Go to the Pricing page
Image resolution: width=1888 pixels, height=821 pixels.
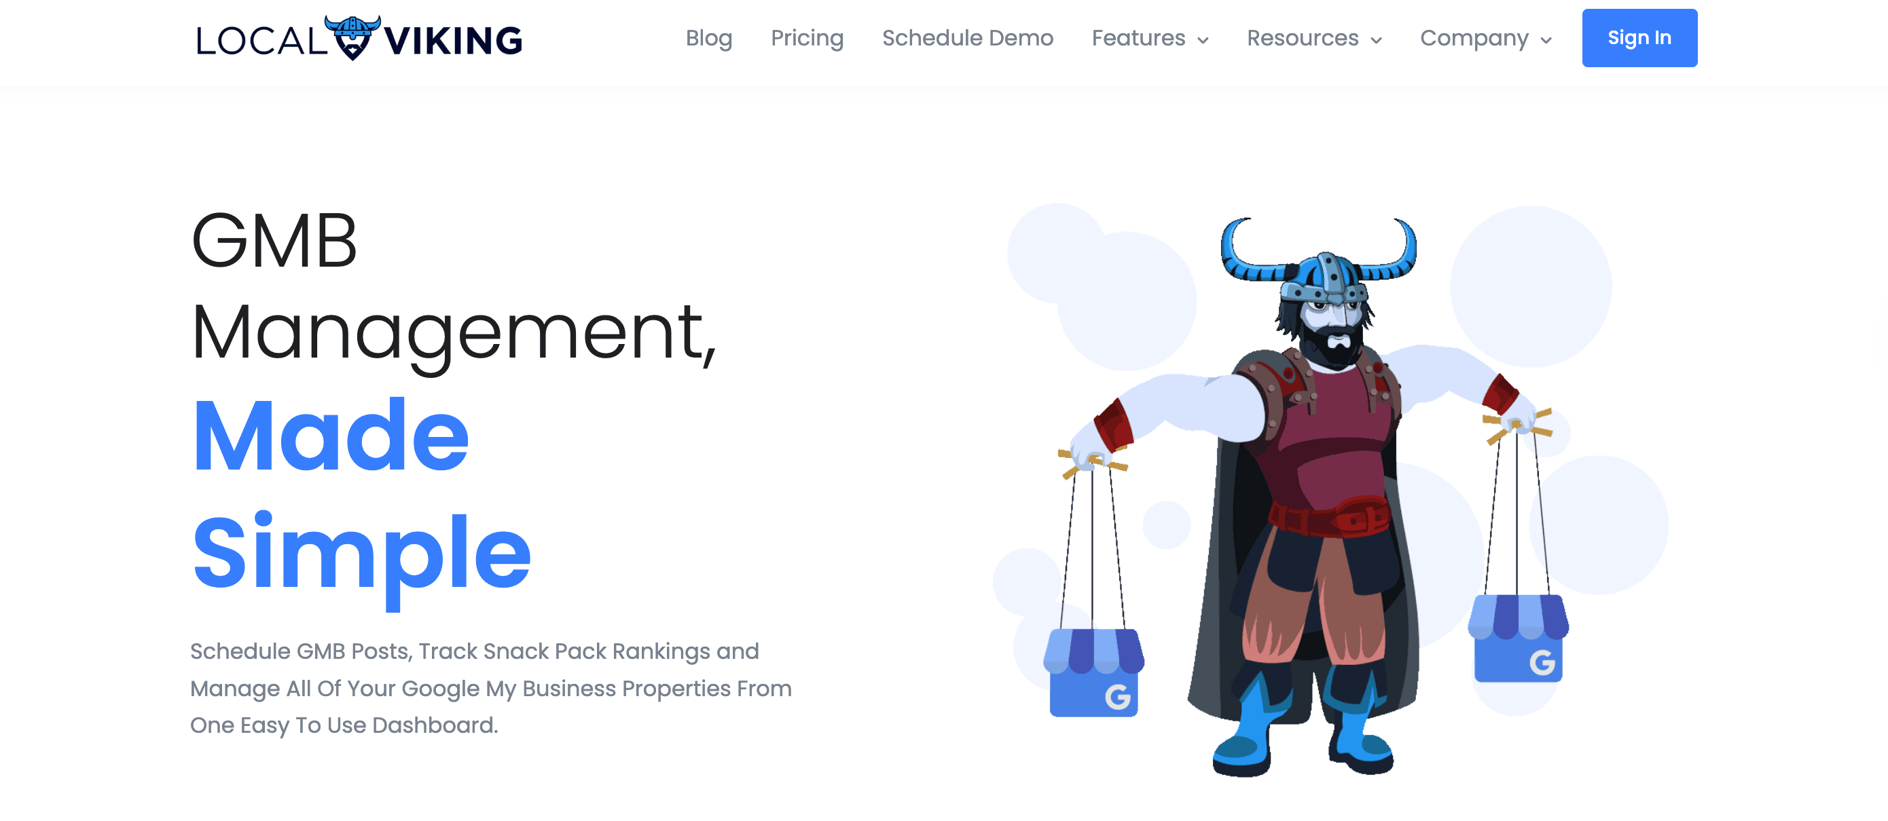tap(807, 38)
